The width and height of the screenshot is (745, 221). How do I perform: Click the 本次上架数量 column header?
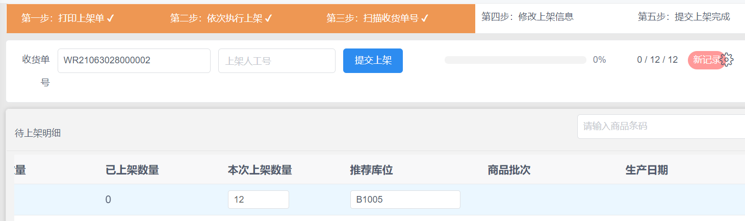(x=260, y=170)
